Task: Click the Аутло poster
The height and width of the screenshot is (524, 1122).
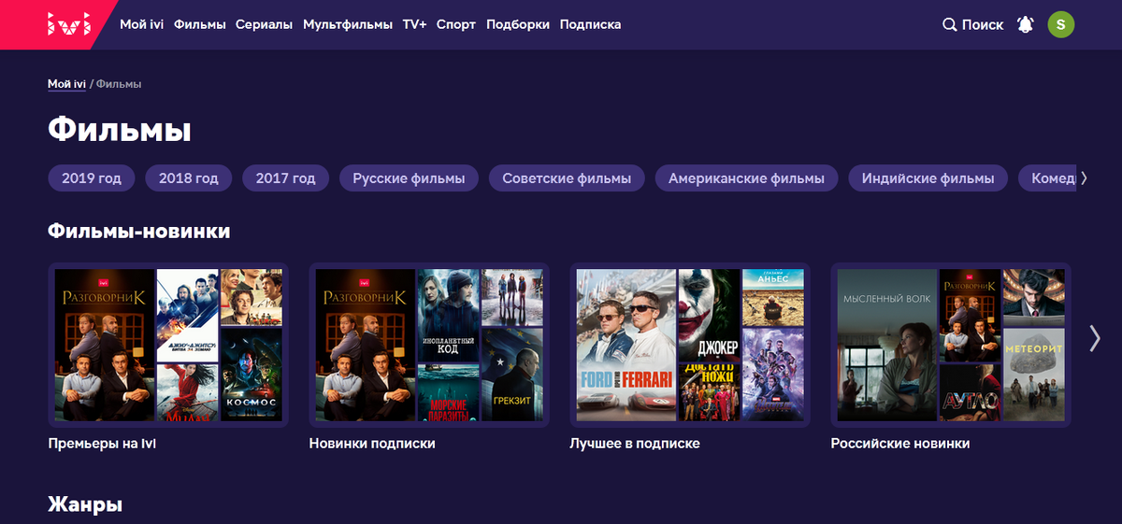Action: (970, 392)
